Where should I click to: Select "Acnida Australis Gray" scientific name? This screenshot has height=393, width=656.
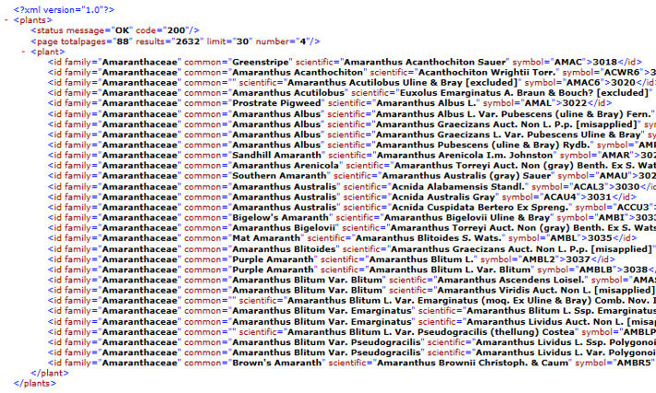[443, 196]
